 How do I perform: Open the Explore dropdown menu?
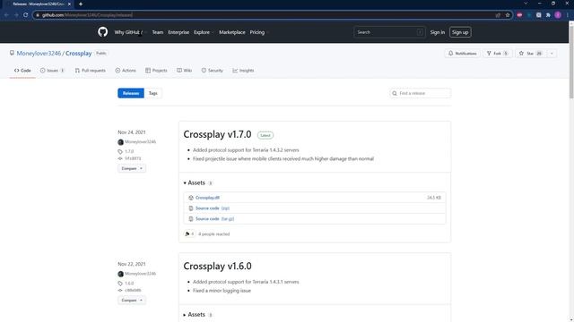click(x=204, y=32)
